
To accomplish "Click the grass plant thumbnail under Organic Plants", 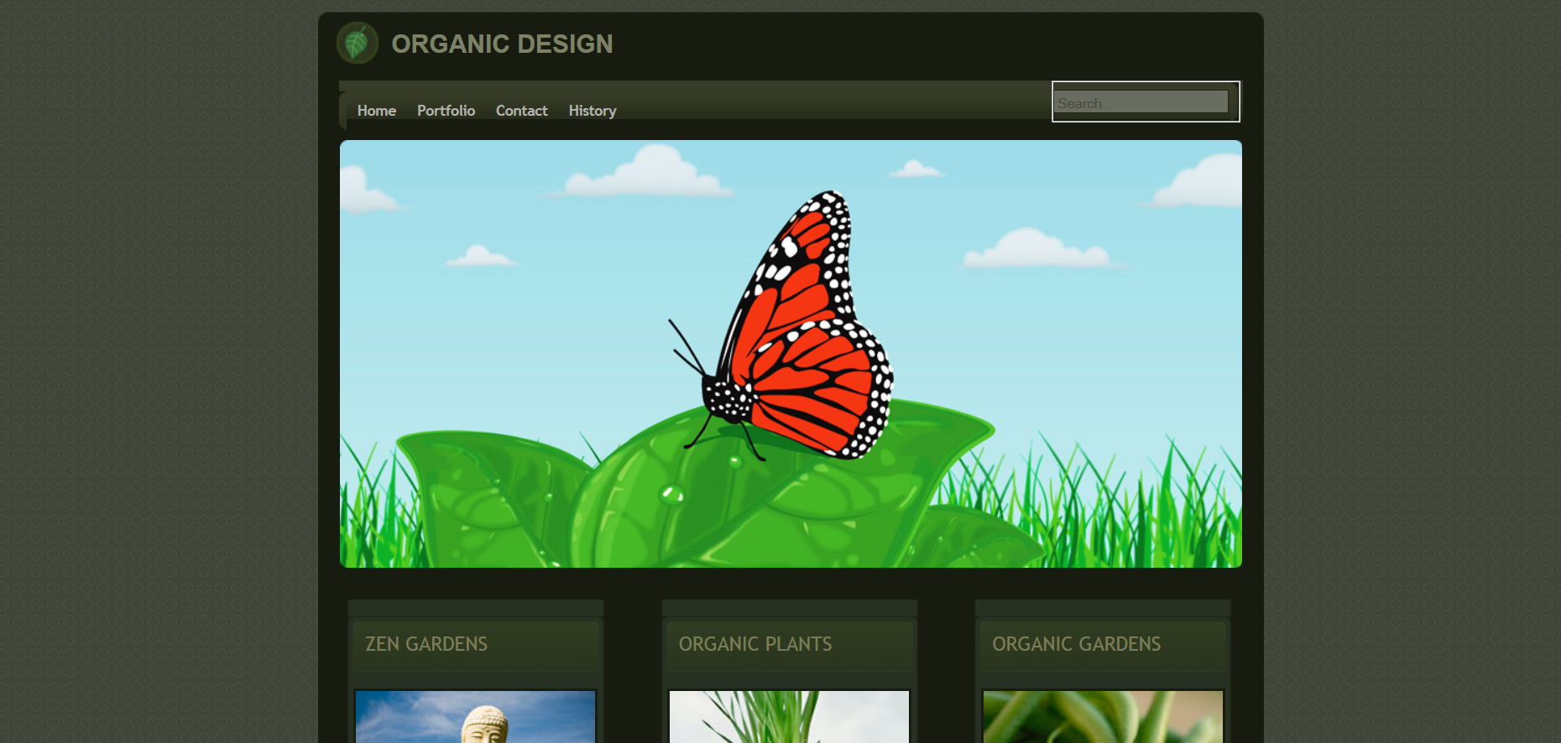I will 789,718.
